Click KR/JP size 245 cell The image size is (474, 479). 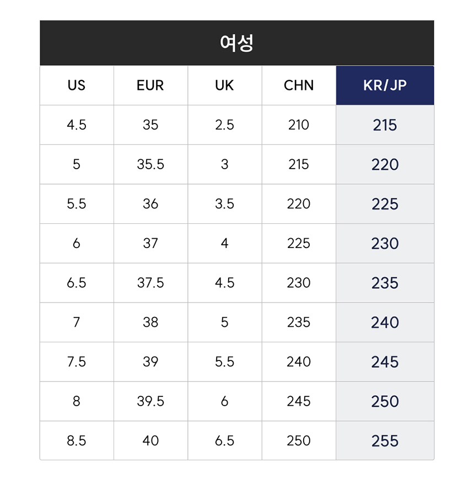[x=385, y=362]
